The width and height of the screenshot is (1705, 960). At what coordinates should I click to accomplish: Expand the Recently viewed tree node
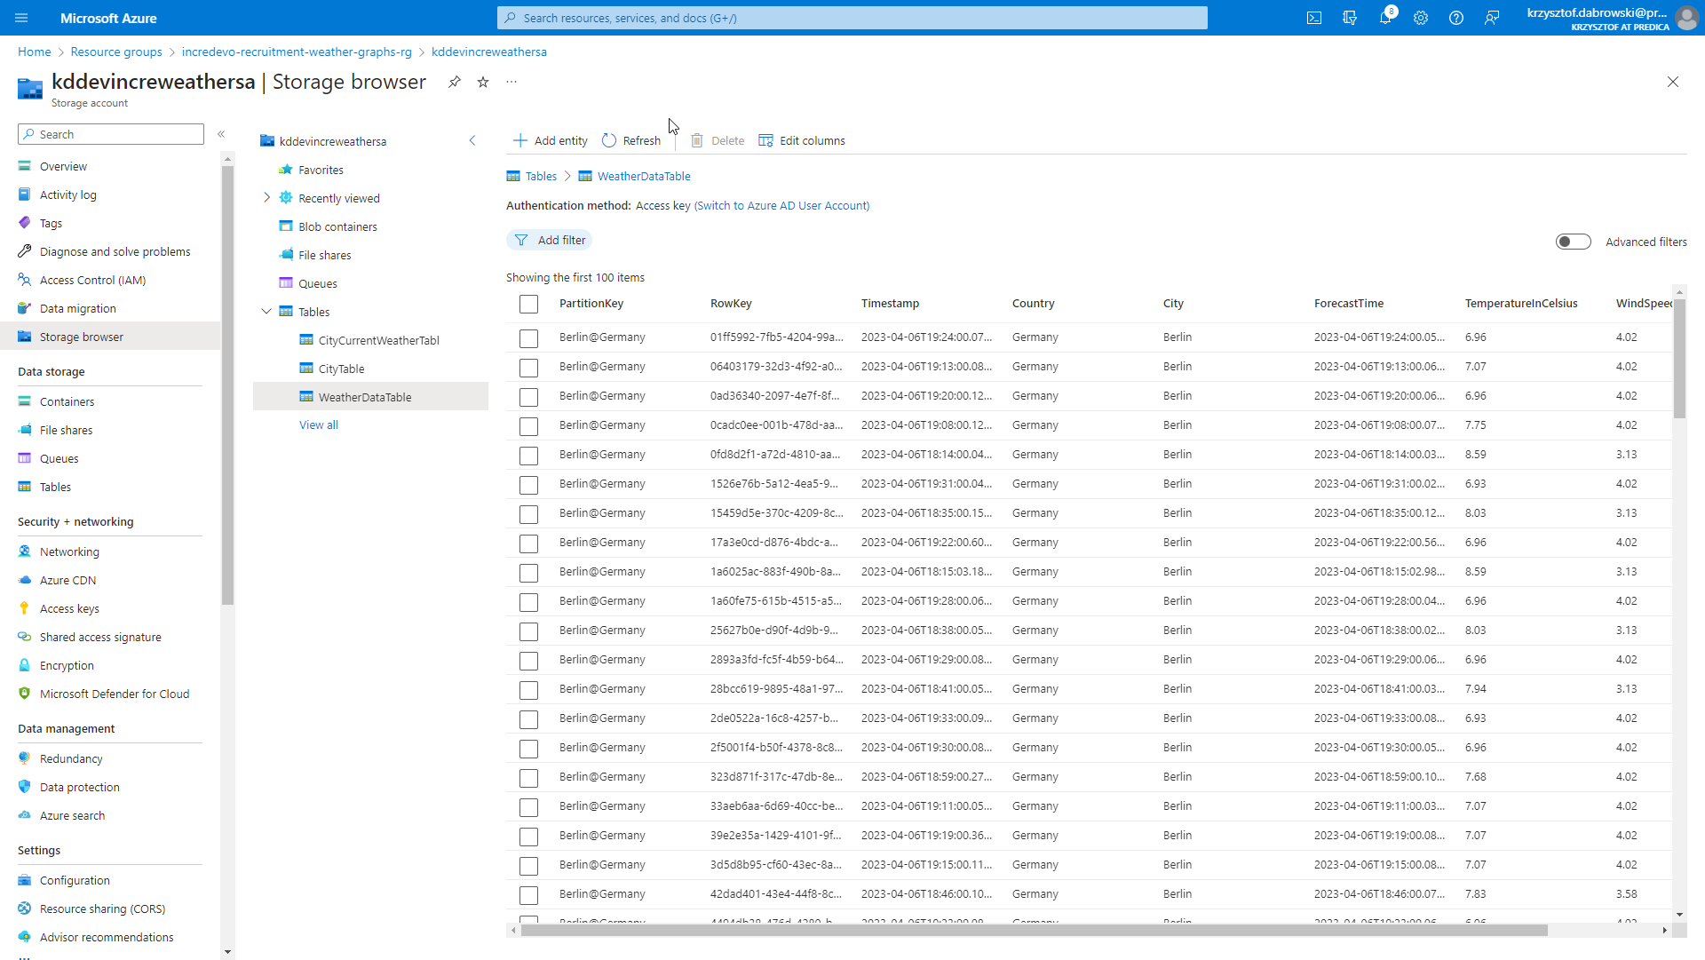[x=266, y=198]
